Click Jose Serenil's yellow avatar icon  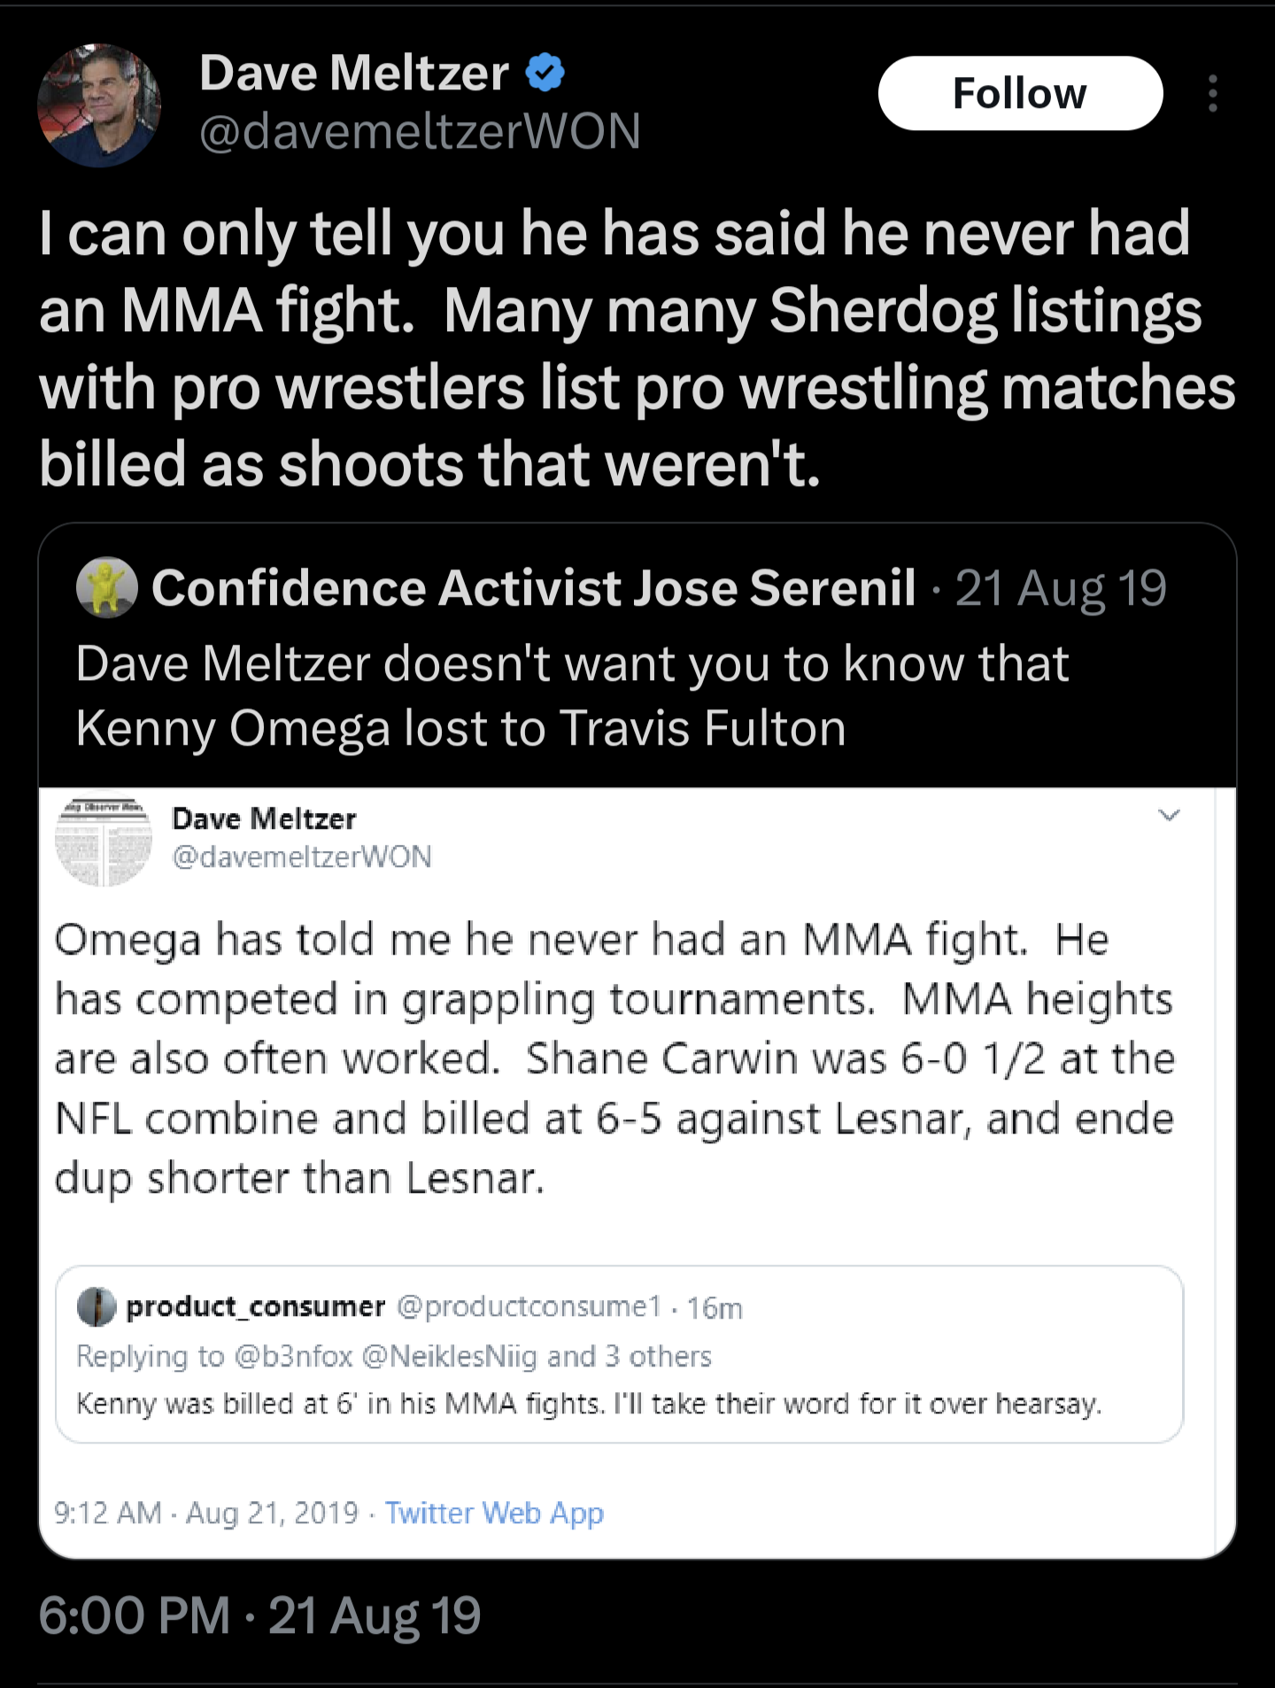pos(107,587)
